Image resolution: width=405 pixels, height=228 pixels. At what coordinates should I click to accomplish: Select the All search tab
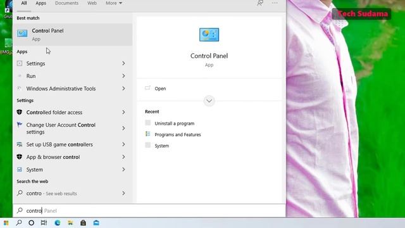point(24,3)
